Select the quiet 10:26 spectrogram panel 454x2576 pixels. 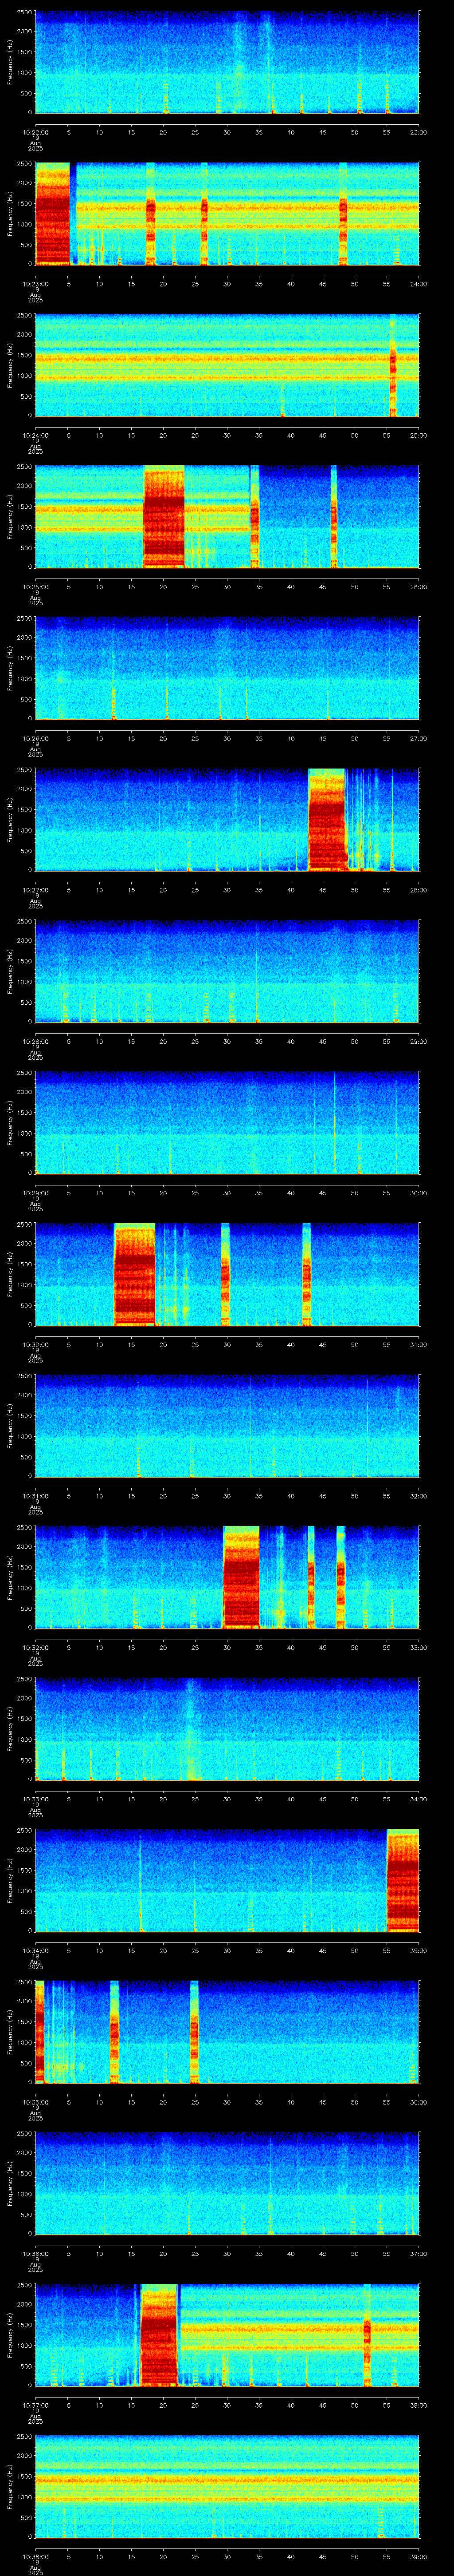[227, 668]
